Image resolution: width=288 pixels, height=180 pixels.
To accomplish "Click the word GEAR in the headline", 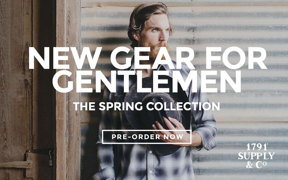I will (153, 58).
